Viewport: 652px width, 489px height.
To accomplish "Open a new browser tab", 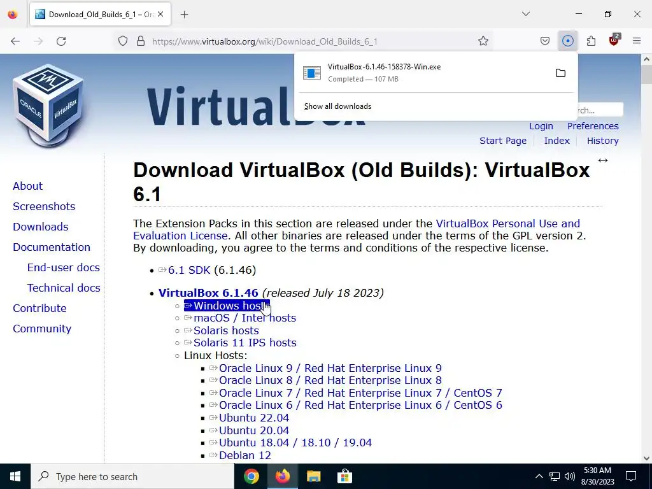I will (185, 15).
